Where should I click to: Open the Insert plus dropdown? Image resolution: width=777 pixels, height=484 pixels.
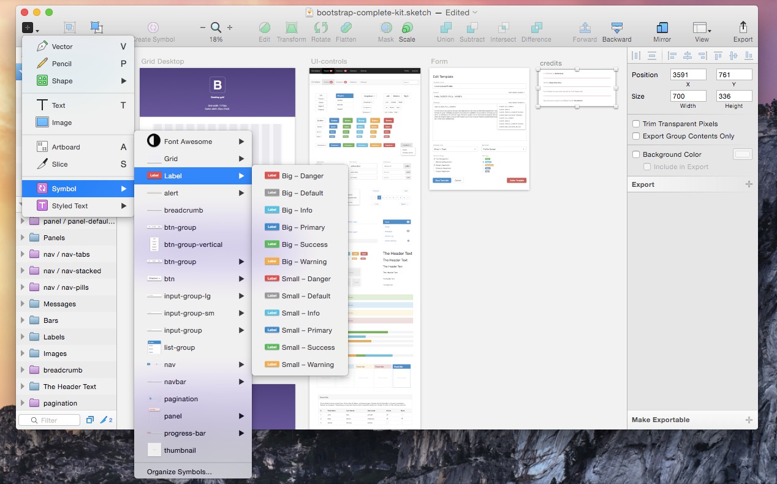(30, 28)
